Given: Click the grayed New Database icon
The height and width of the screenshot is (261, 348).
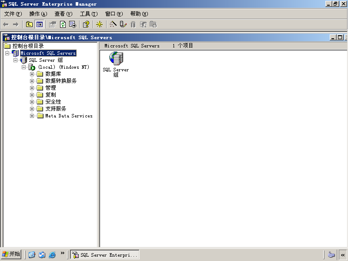Looking at the screenshot, I should pyautogui.click(x=133, y=24).
